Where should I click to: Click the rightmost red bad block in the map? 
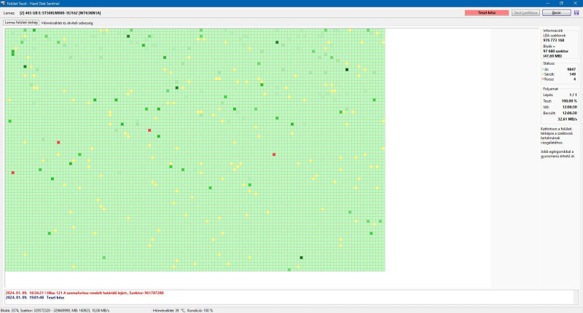pos(274,154)
